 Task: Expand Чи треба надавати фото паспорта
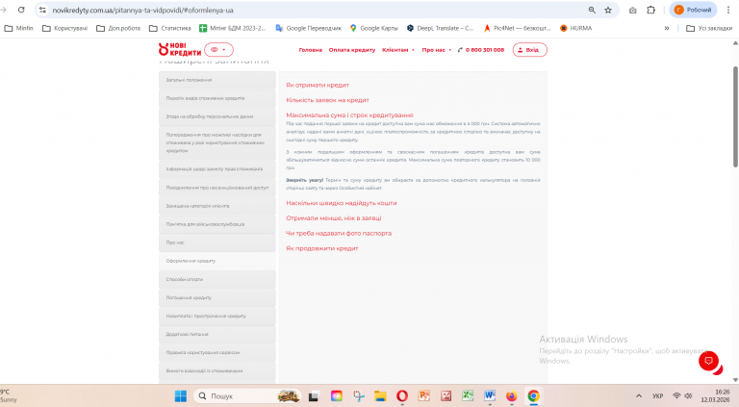pyautogui.click(x=339, y=233)
